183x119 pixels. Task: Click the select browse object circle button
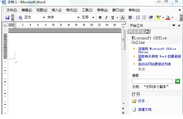click(x=123, y=113)
